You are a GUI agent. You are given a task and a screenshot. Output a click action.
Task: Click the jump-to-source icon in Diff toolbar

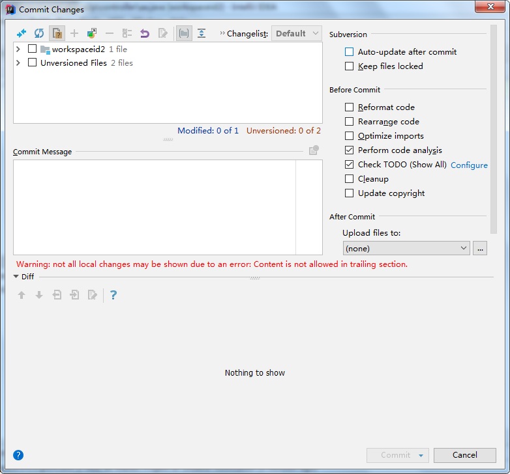click(93, 295)
